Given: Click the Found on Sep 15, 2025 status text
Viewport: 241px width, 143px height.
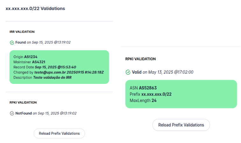Looking at the screenshot, I should [43, 42].
